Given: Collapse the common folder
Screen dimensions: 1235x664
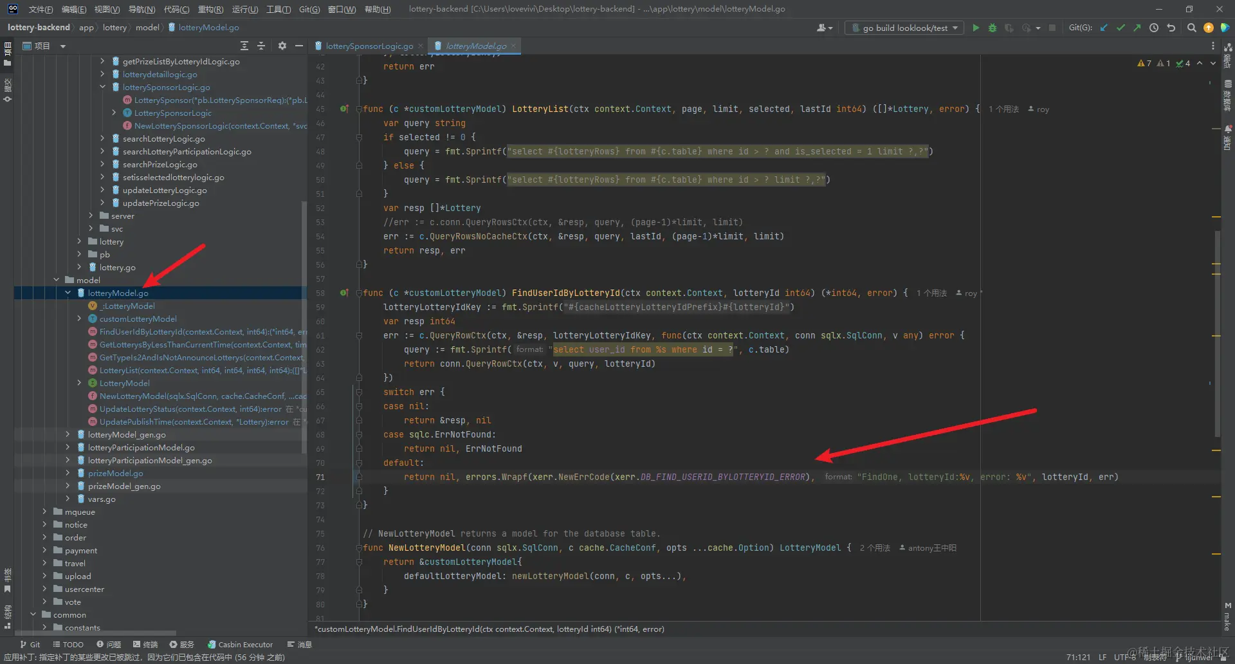Looking at the screenshot, I should point(33,614).
